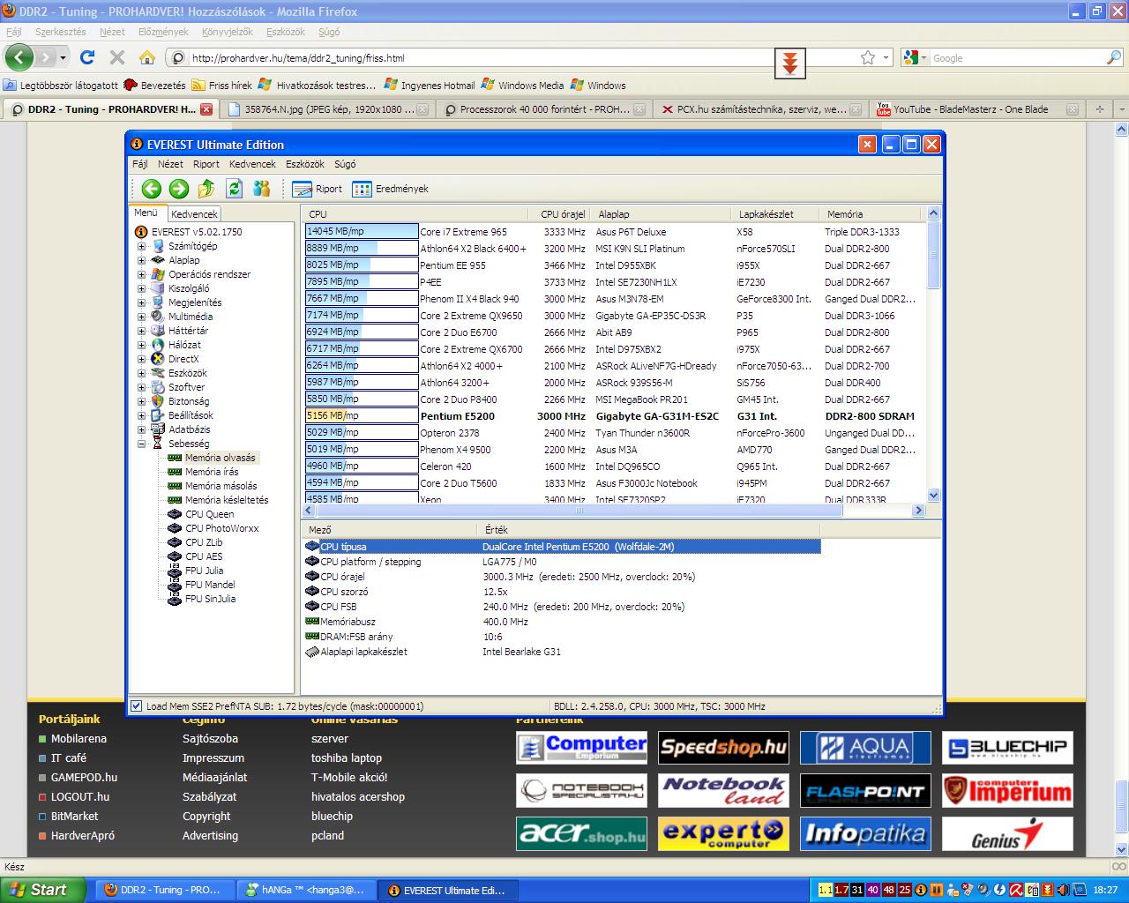This screenshot has height=903, width=1129.
Task: Go to Firefox home page
Action: (x=146, y=57)
